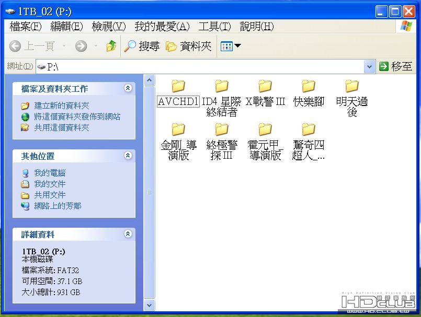Viewport: 421px width, 317px height.
Task: Select the 霍元甲_導演版 folder icon
Action: click(265, 130)
